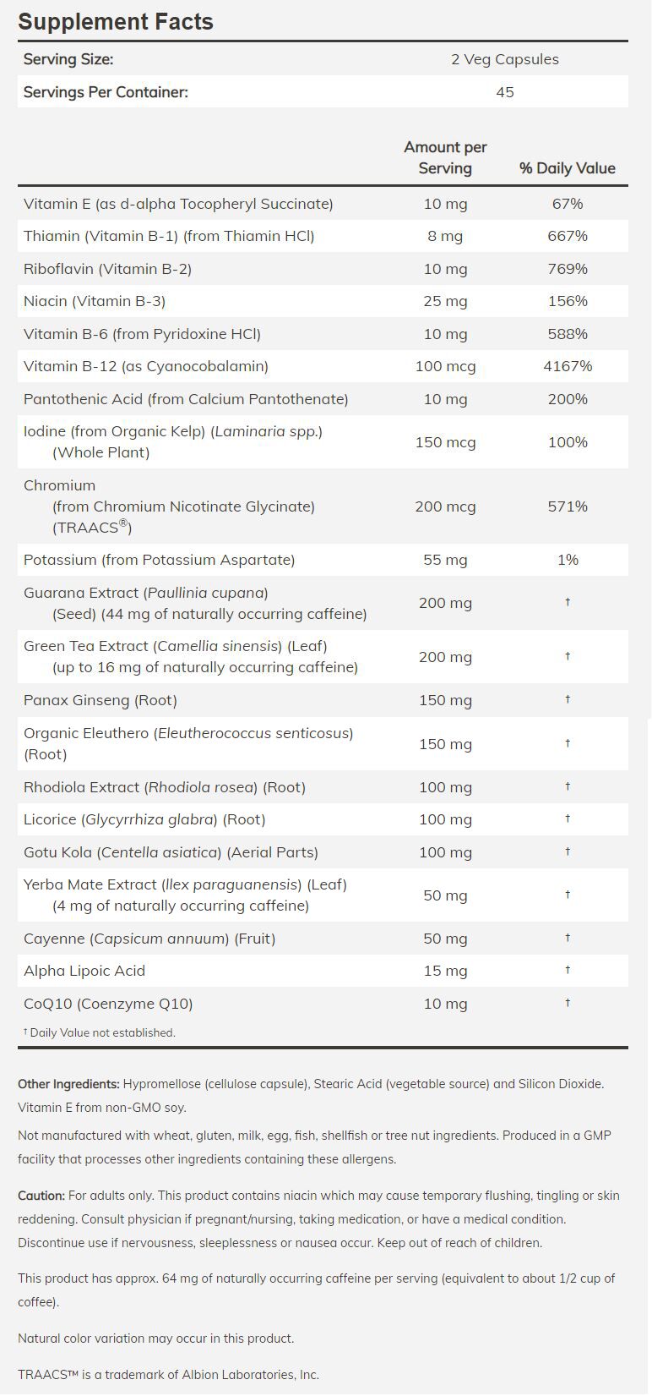
Task: Click the 2 Veg Capsules value
Action: point(504,59)
